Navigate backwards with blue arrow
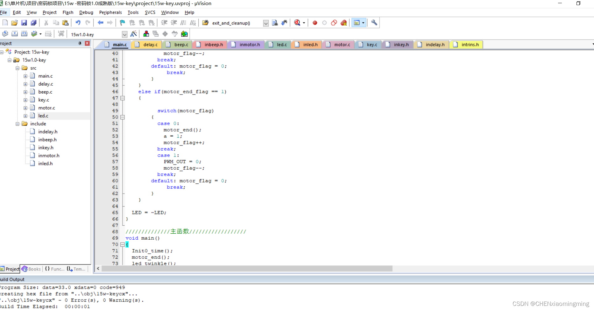The image size is (594, 310). click(100, 23)
